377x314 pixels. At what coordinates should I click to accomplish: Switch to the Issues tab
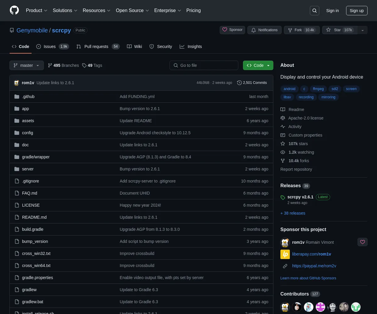click(50, 46)
